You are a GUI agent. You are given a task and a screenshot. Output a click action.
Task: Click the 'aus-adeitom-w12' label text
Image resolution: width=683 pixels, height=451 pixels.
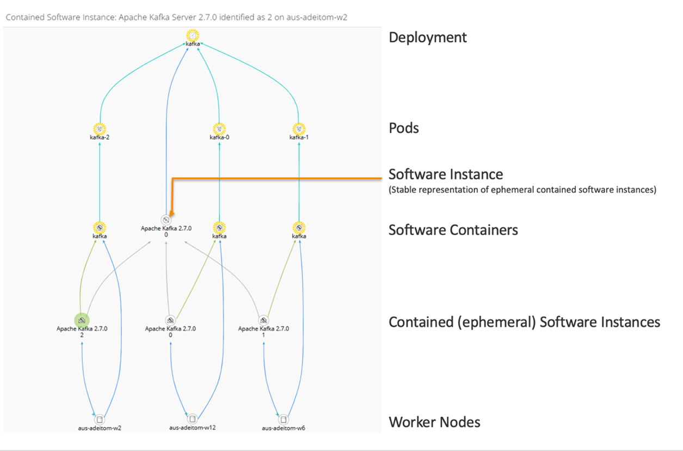[x=192, y=428]
